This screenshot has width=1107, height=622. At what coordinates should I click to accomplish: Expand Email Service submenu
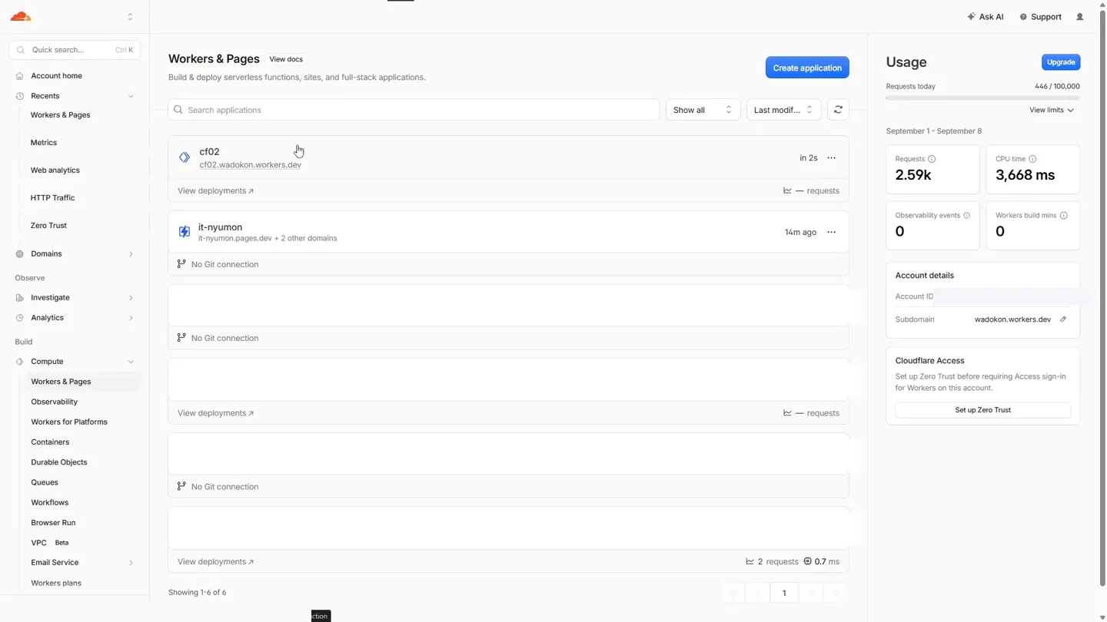coord(131,563)
